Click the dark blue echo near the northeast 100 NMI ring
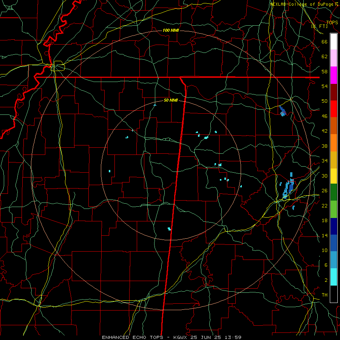The image size is (340, 340). pos(283,111)
